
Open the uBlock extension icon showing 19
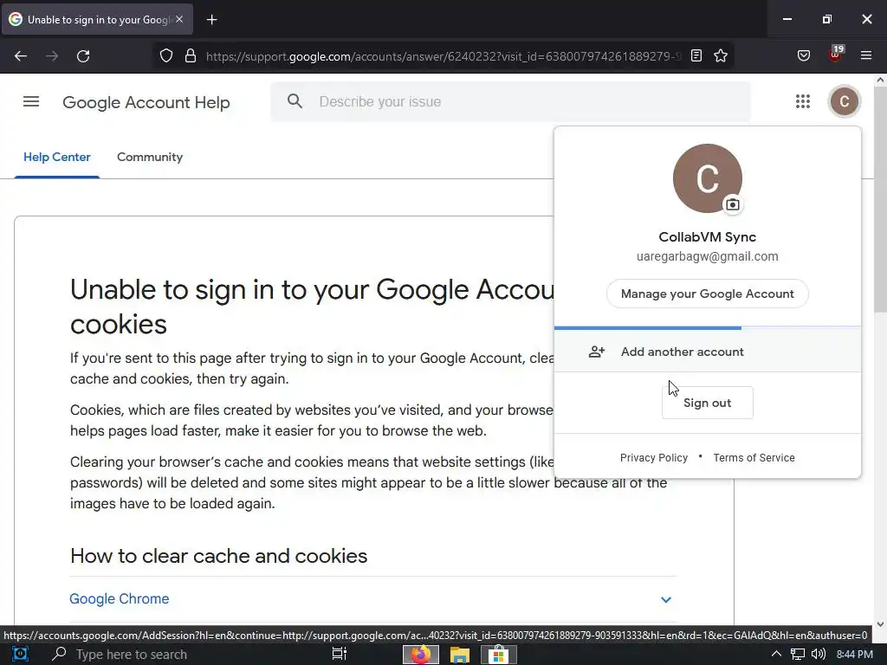point(836,55)
